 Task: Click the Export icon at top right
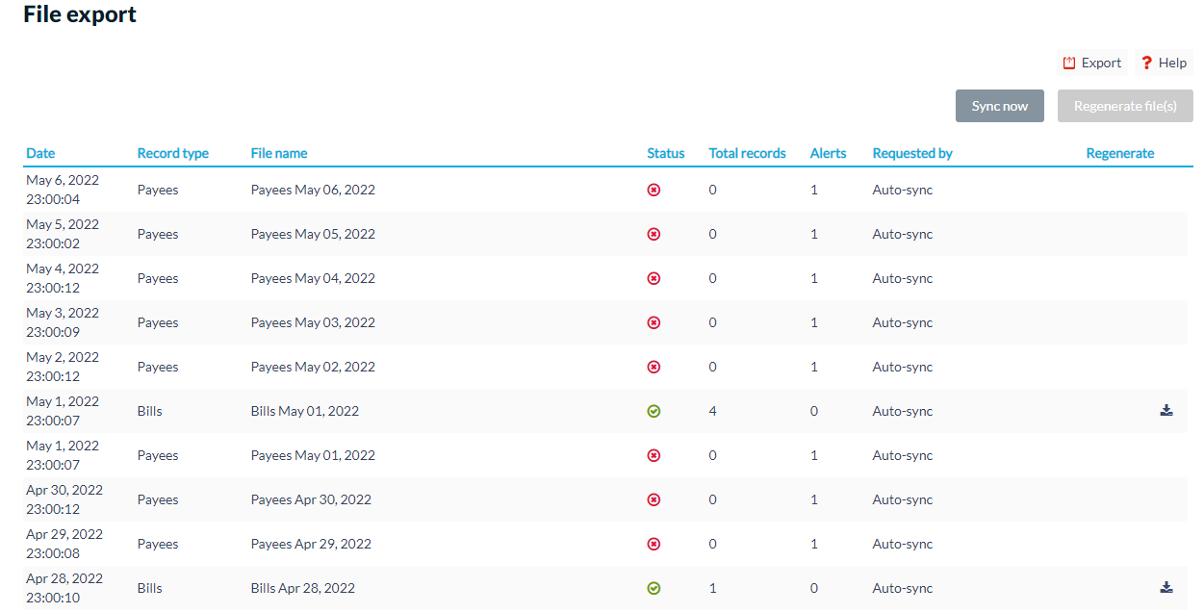point(1069,63)
